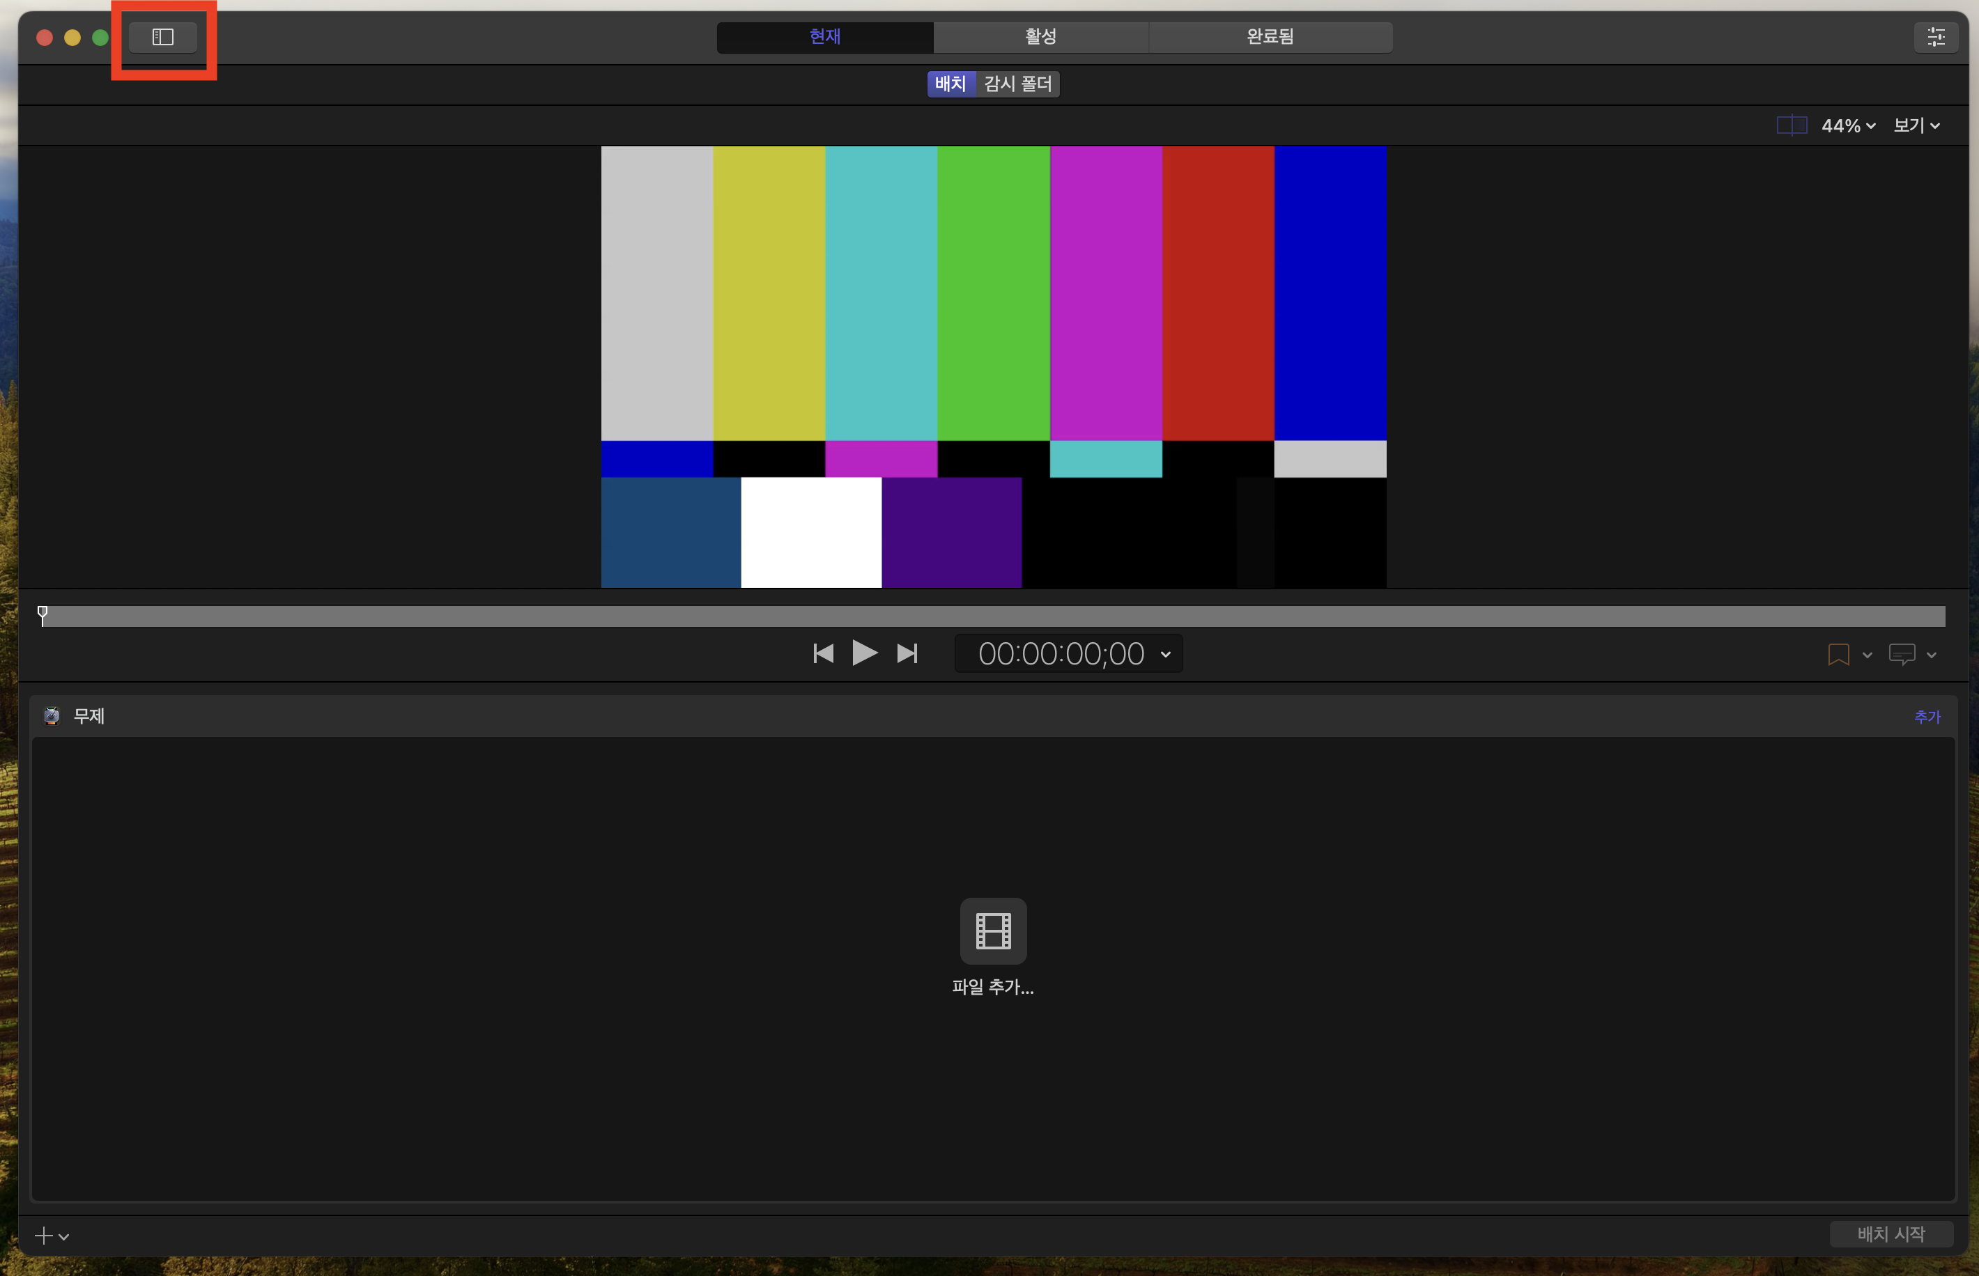
Task: Switch to the 배치 segment
Action: (x=950, y=84)
